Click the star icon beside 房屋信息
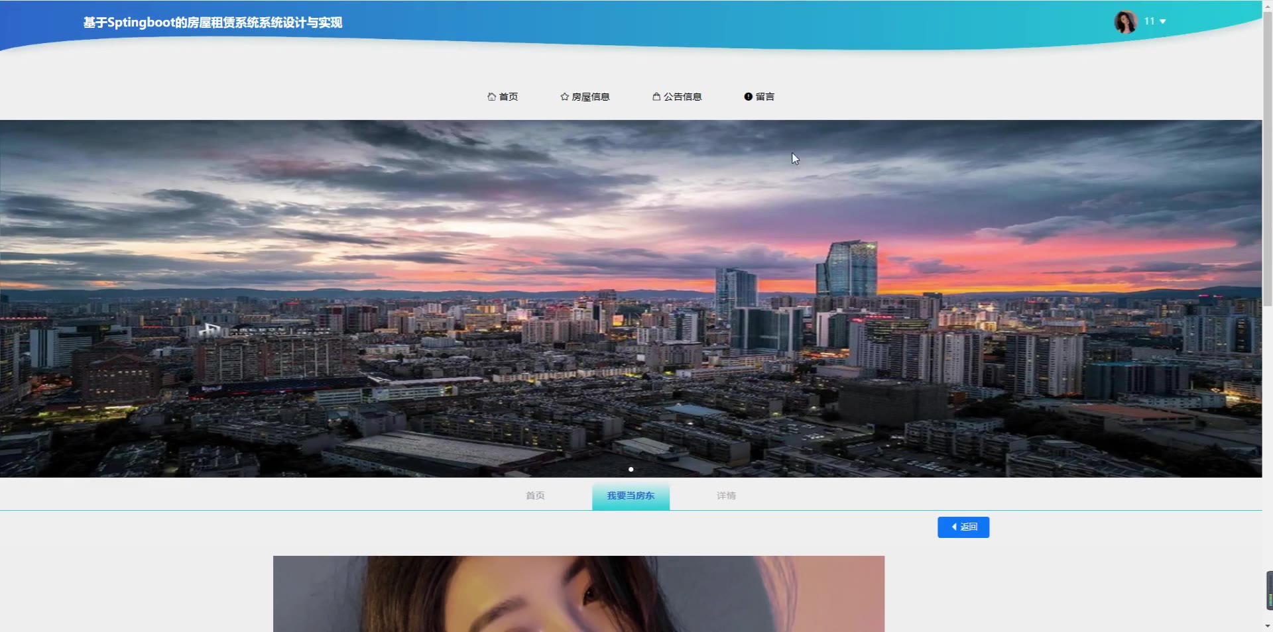The image size is (1273, 632). (564, 97)
